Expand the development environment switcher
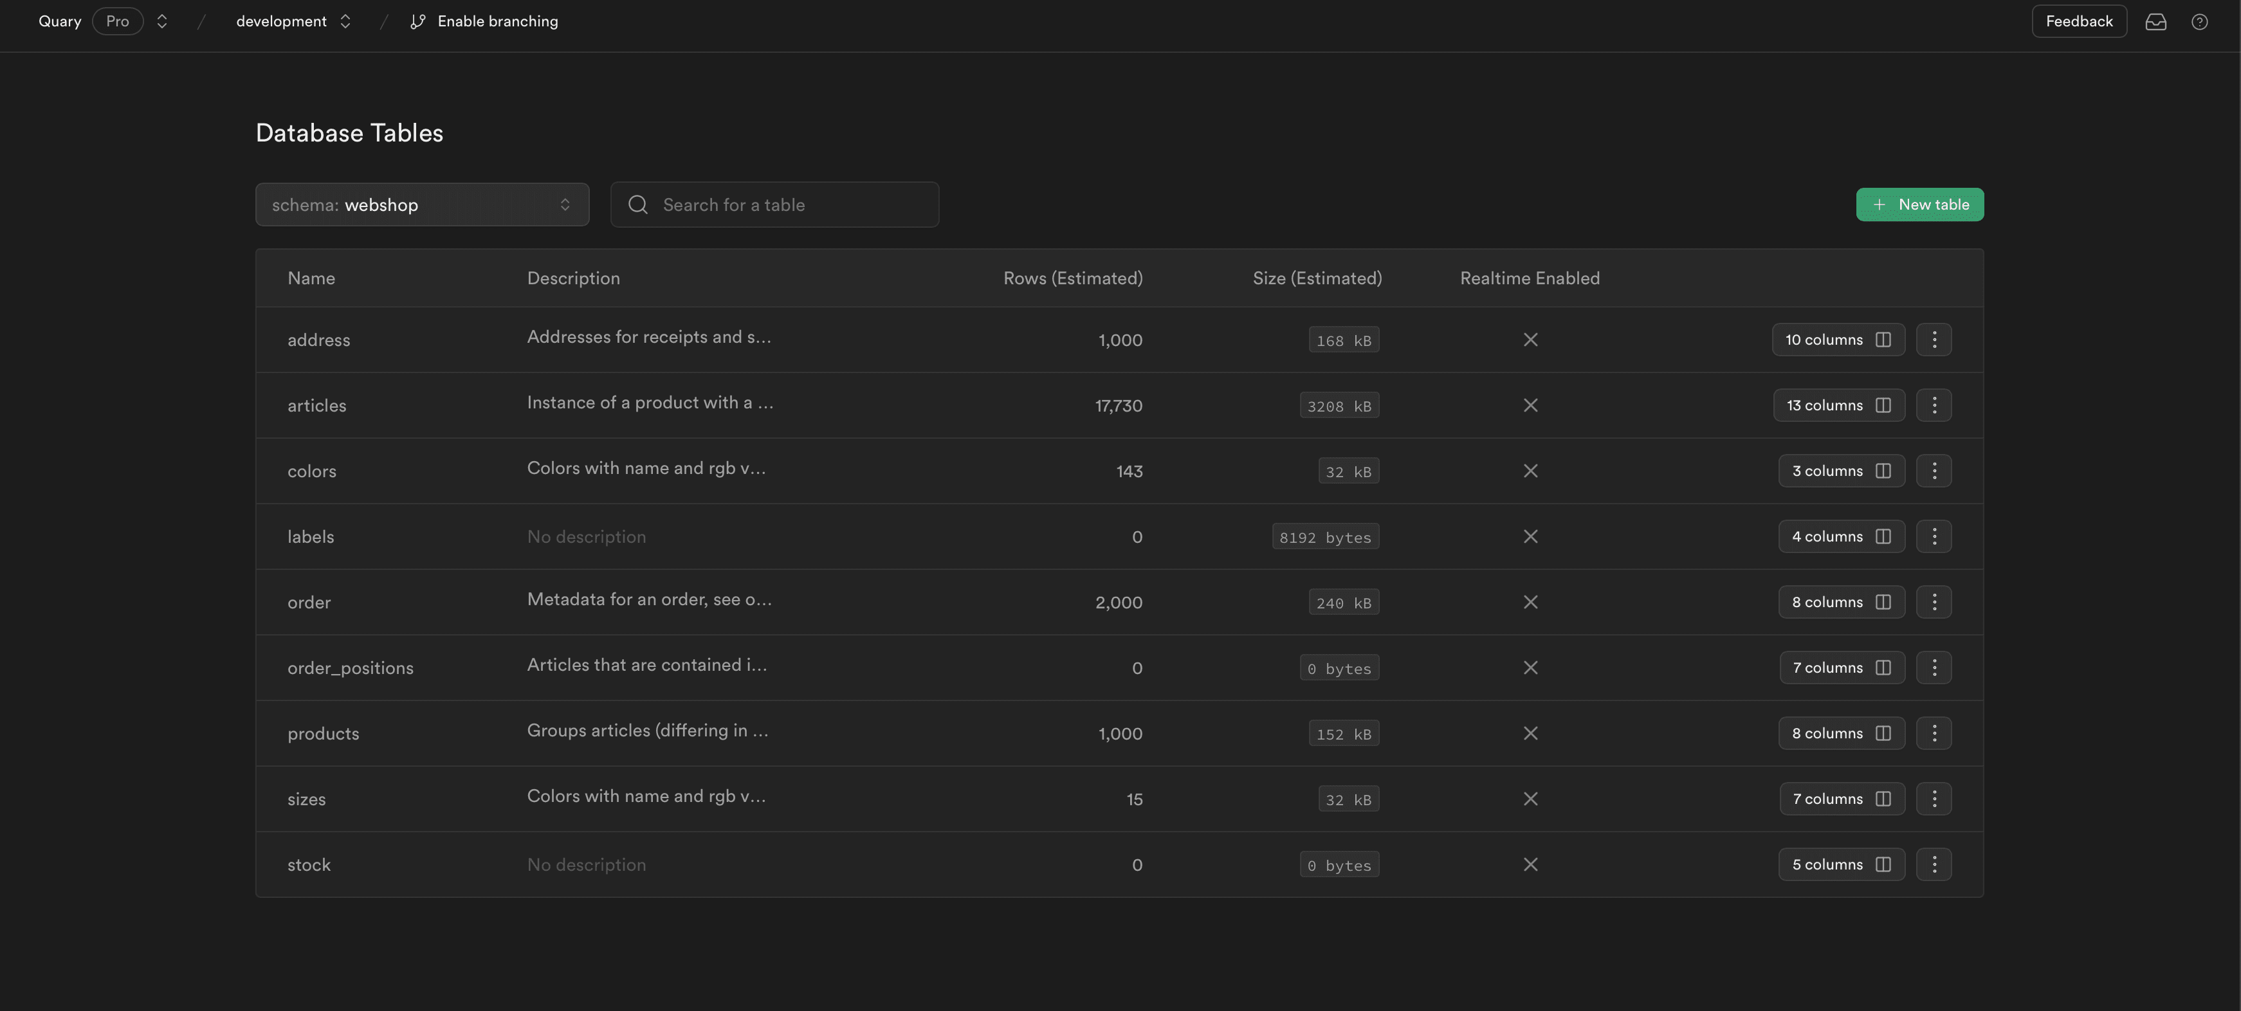Screen dimensions: 2241x1011 [x=345, y=21]
